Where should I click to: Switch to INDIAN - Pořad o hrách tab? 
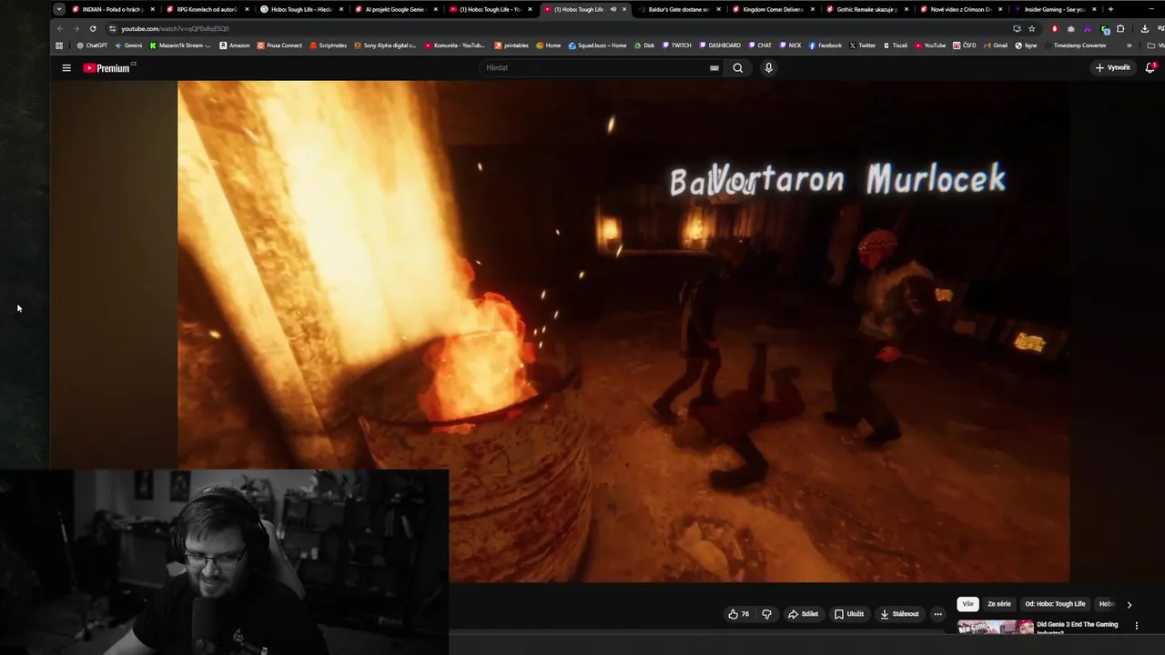click(111, 9)
